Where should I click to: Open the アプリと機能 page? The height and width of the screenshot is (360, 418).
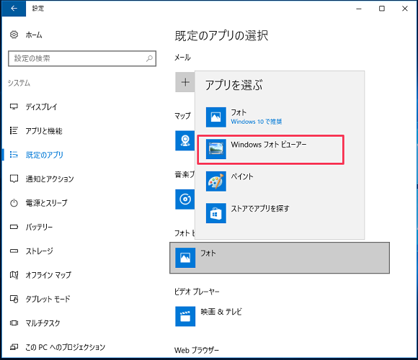[x=44, y=131]
